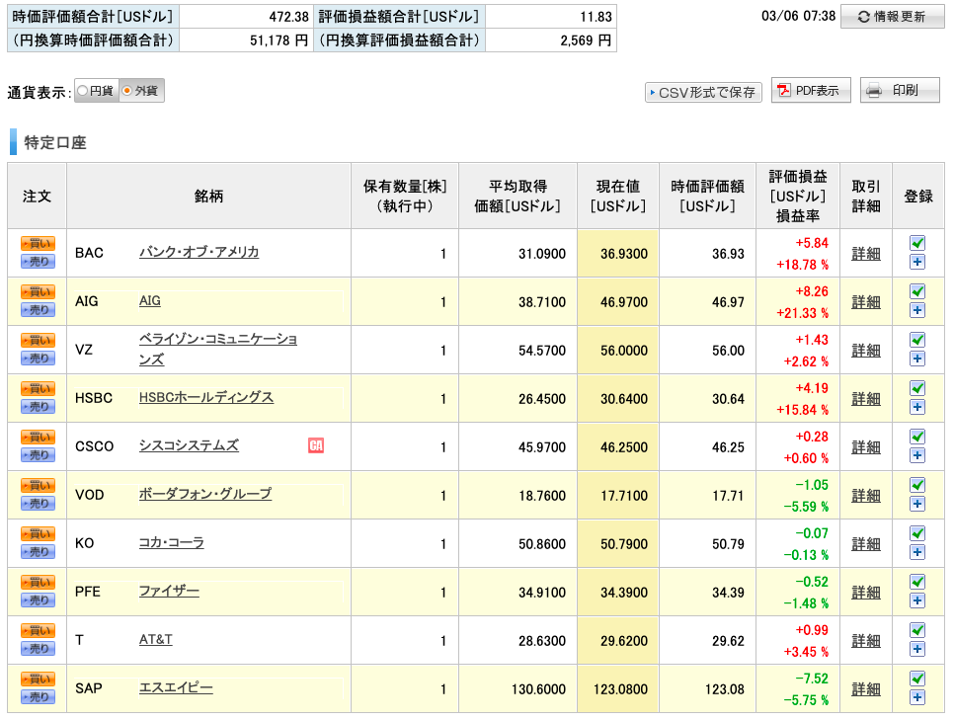
Task: Click the buy button for BAC
Action: pyautogui.click(x=38, y=243)
